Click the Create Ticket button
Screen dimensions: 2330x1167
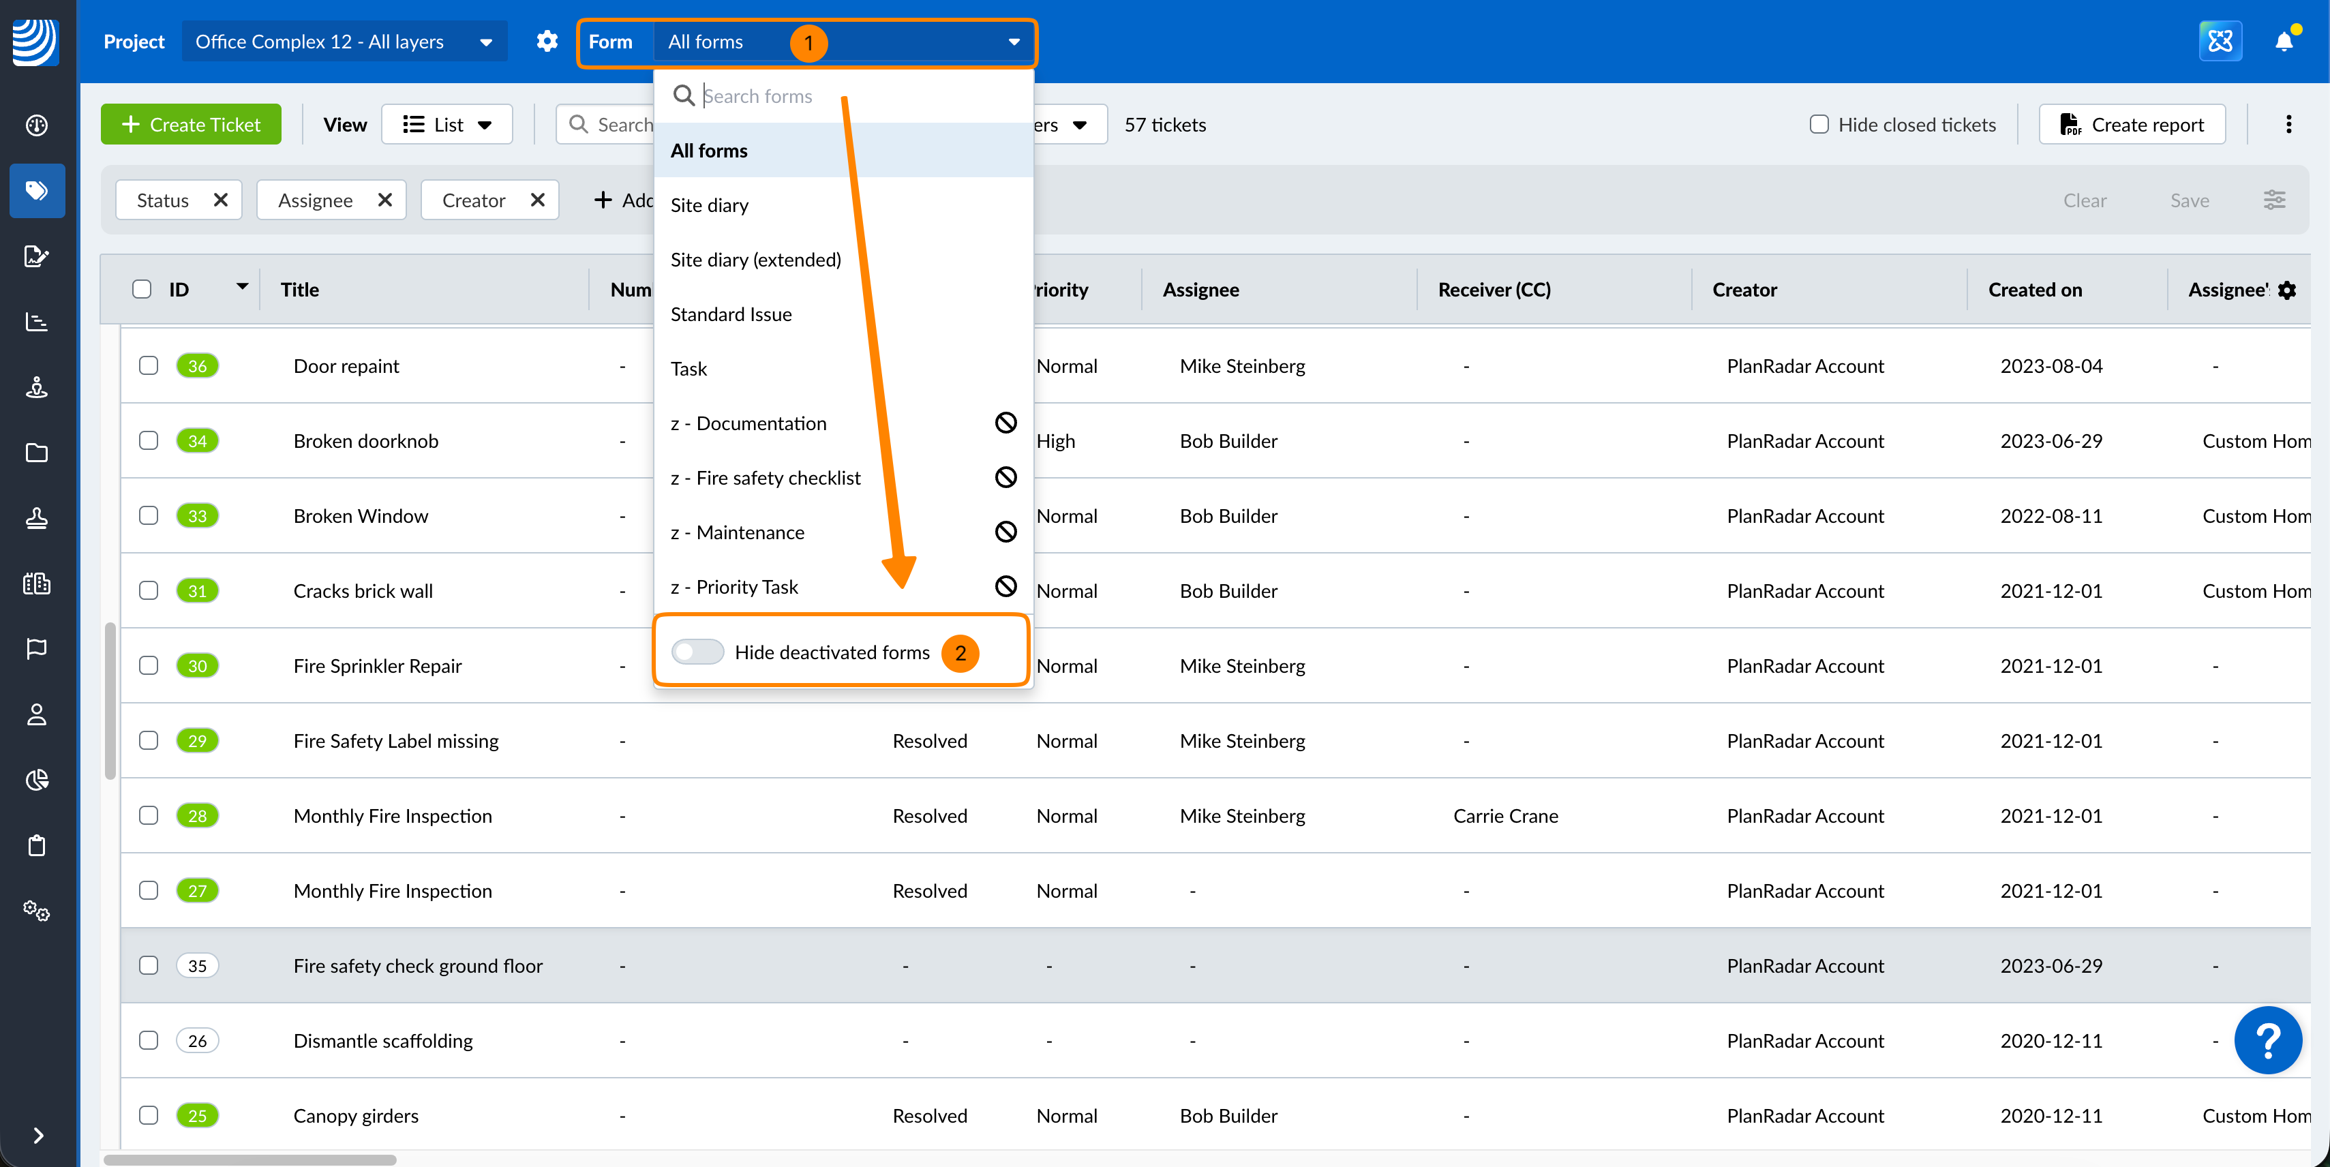pos(191,125)
